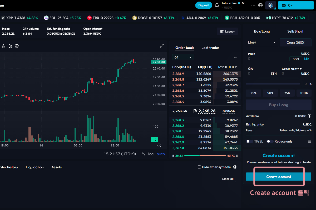Switch to the Last trades tab
The image size is (316, 210).
click(x=210, y=48)
